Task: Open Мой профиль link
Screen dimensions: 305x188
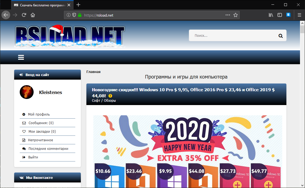Action: click(x=39, y=114)
